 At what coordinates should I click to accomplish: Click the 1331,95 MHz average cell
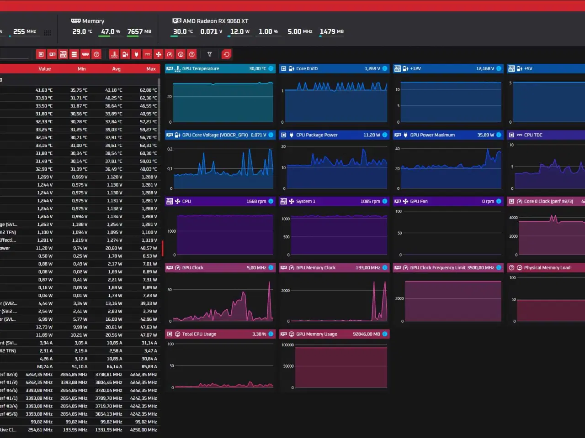pyautogui.click(x=109, y=430)
